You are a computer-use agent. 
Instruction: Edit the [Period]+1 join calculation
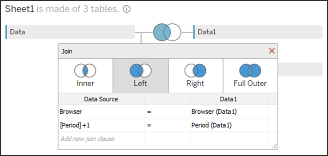pos(101,125)
